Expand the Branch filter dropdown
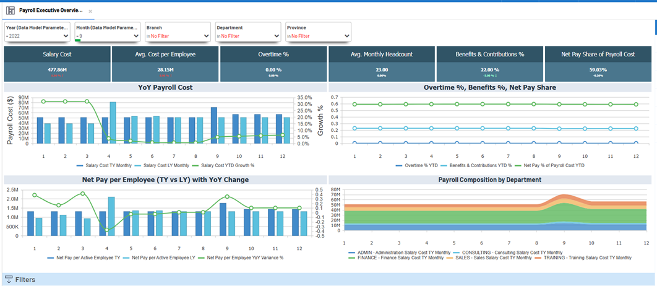Screen dimensions: 657x286 click(207, 36)
